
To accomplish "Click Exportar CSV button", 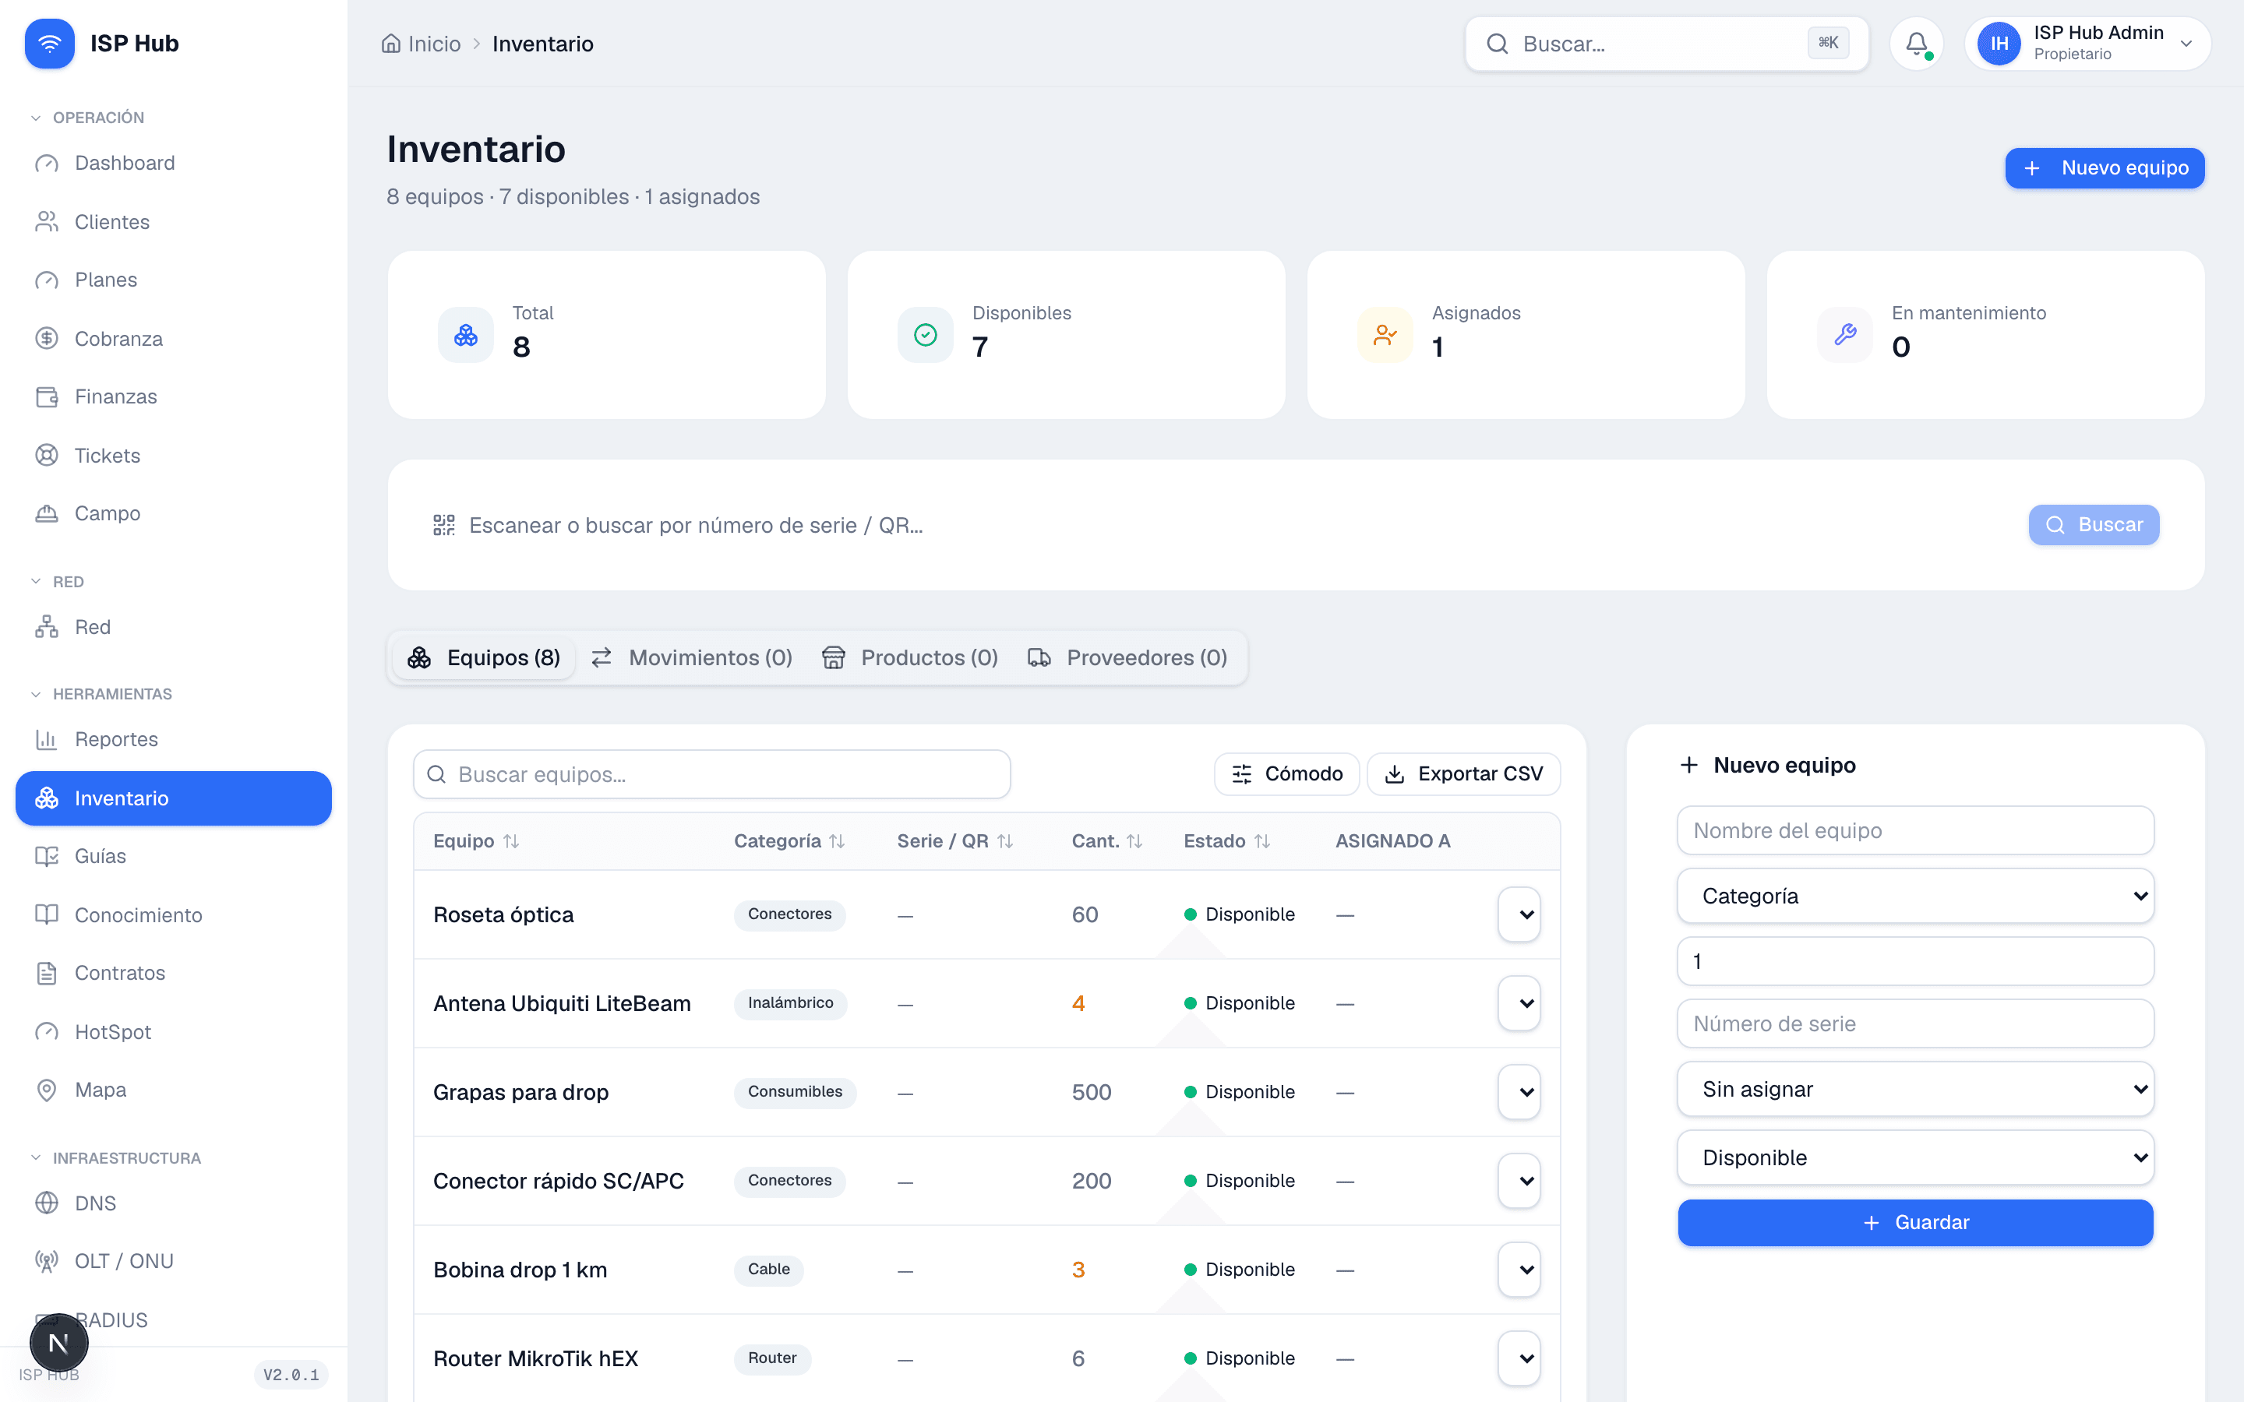I will (1463, 774).
